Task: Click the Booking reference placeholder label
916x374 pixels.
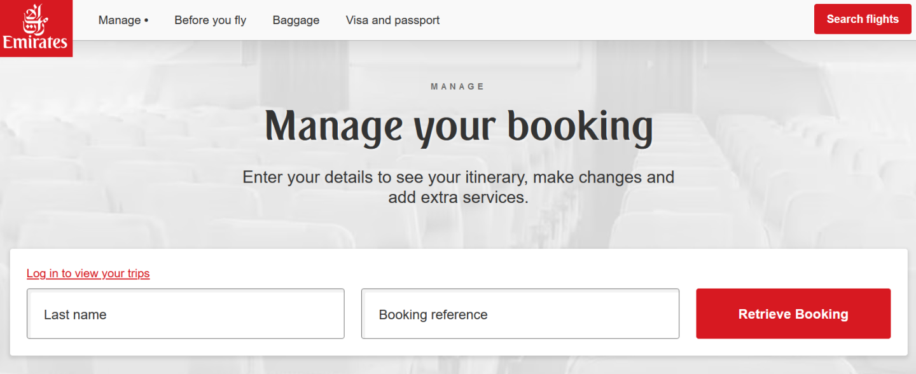Action: (433, 315)
